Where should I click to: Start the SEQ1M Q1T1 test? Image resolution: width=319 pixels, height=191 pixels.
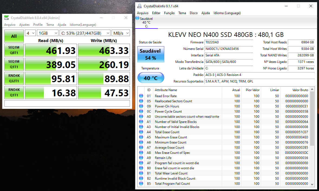[14, 64]
